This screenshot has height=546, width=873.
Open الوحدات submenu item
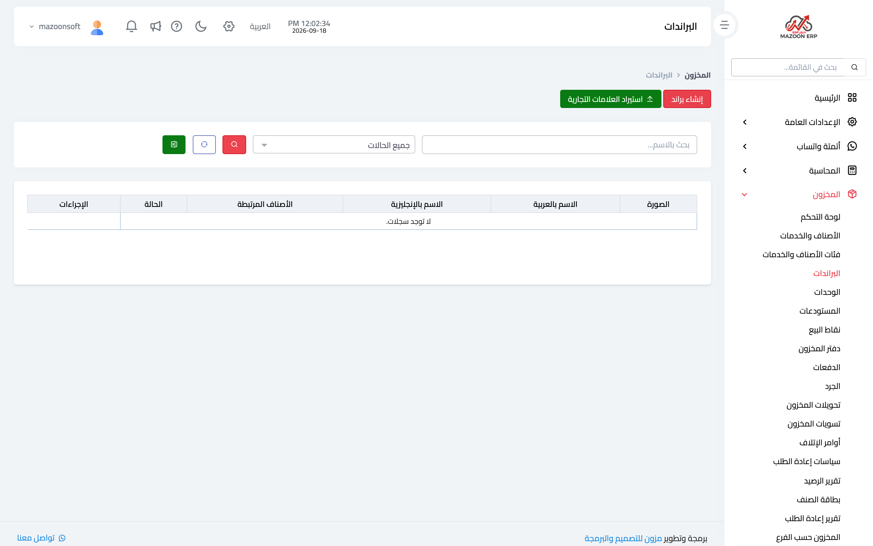(827, 292)
